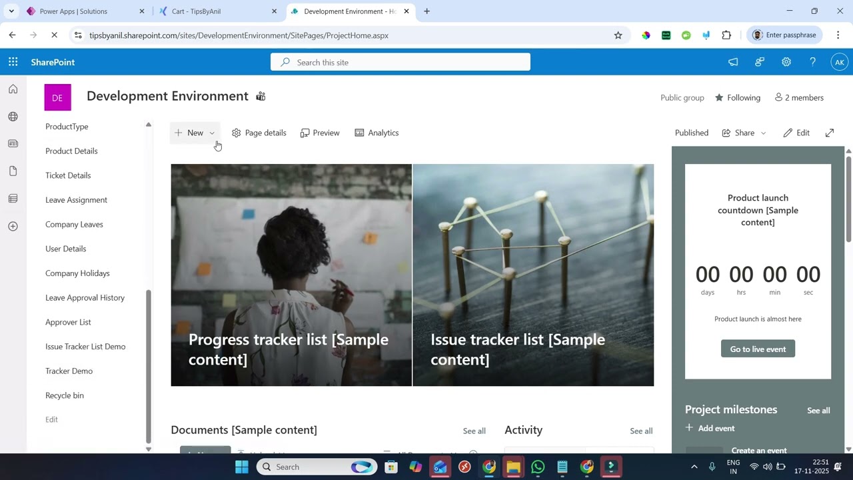The width and height of the screenshot is (853, 480).
Task: Open the Enter passphrase profile button
Action: 784,35
